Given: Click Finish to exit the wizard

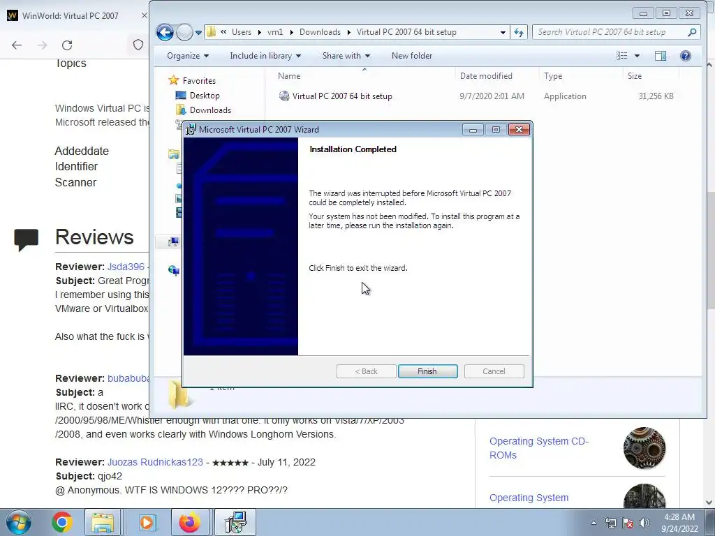Looking at the screenshot, I should 427,371.
